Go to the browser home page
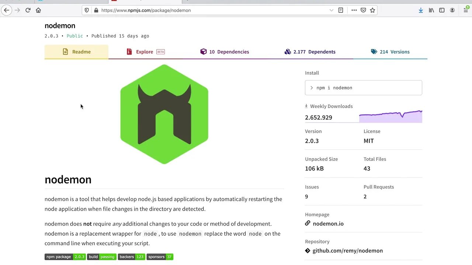 pyautogui.click(x=38, y=10)
